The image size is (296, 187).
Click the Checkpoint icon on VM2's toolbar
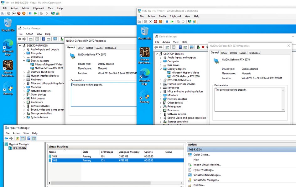tap(178, 21)
